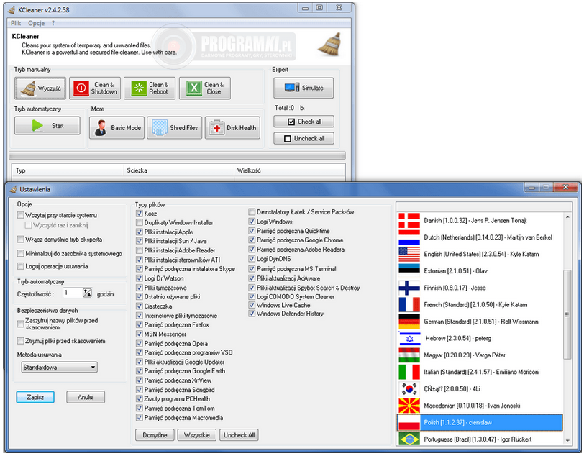Click the Częstotliwość spinner arrows
Viewport: 584px width, 456px height.
point(87,293)
